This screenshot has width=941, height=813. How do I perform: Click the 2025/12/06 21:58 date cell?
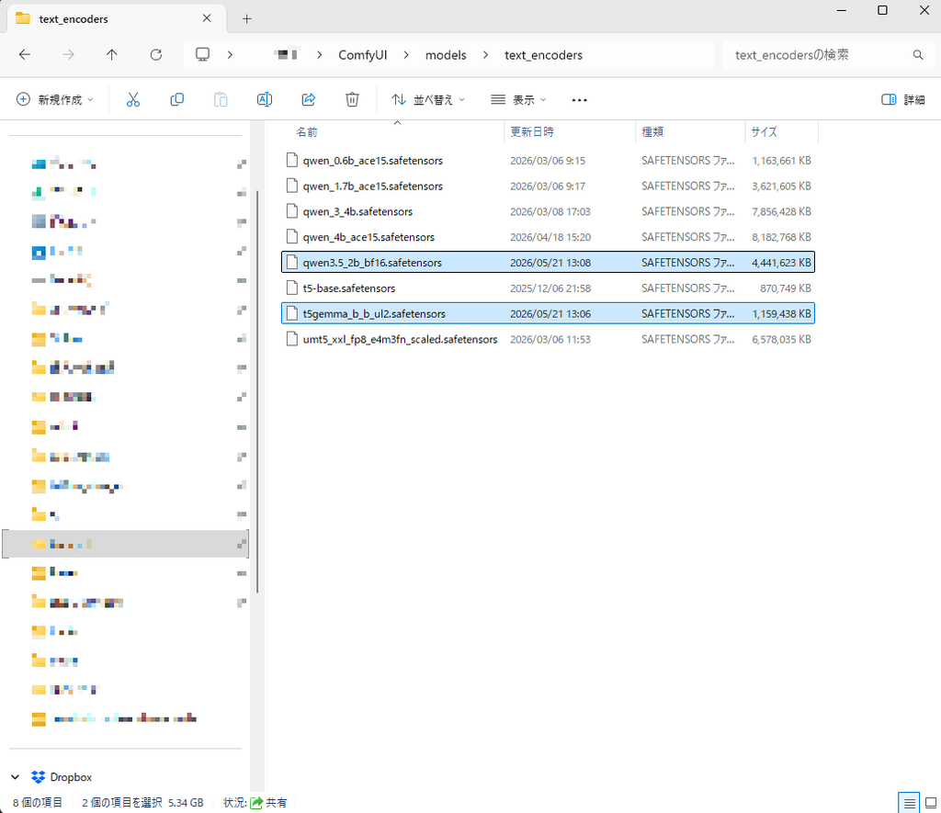pyautogui.click(x=550, y=288)
